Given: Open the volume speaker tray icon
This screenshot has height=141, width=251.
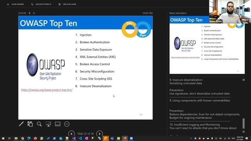Looking at the screenshot, I should click(x=229, y=138).
